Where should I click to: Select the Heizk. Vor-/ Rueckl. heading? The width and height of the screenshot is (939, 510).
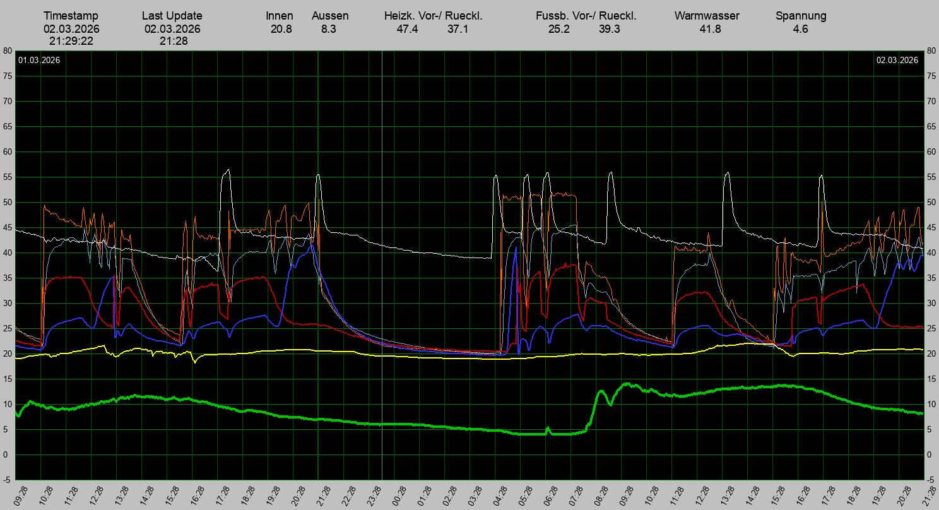point(433,16)
